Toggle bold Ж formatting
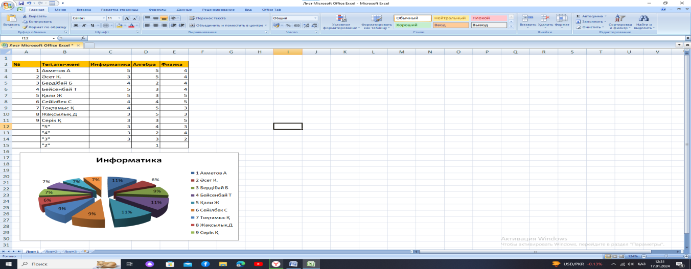 [75, 25]
